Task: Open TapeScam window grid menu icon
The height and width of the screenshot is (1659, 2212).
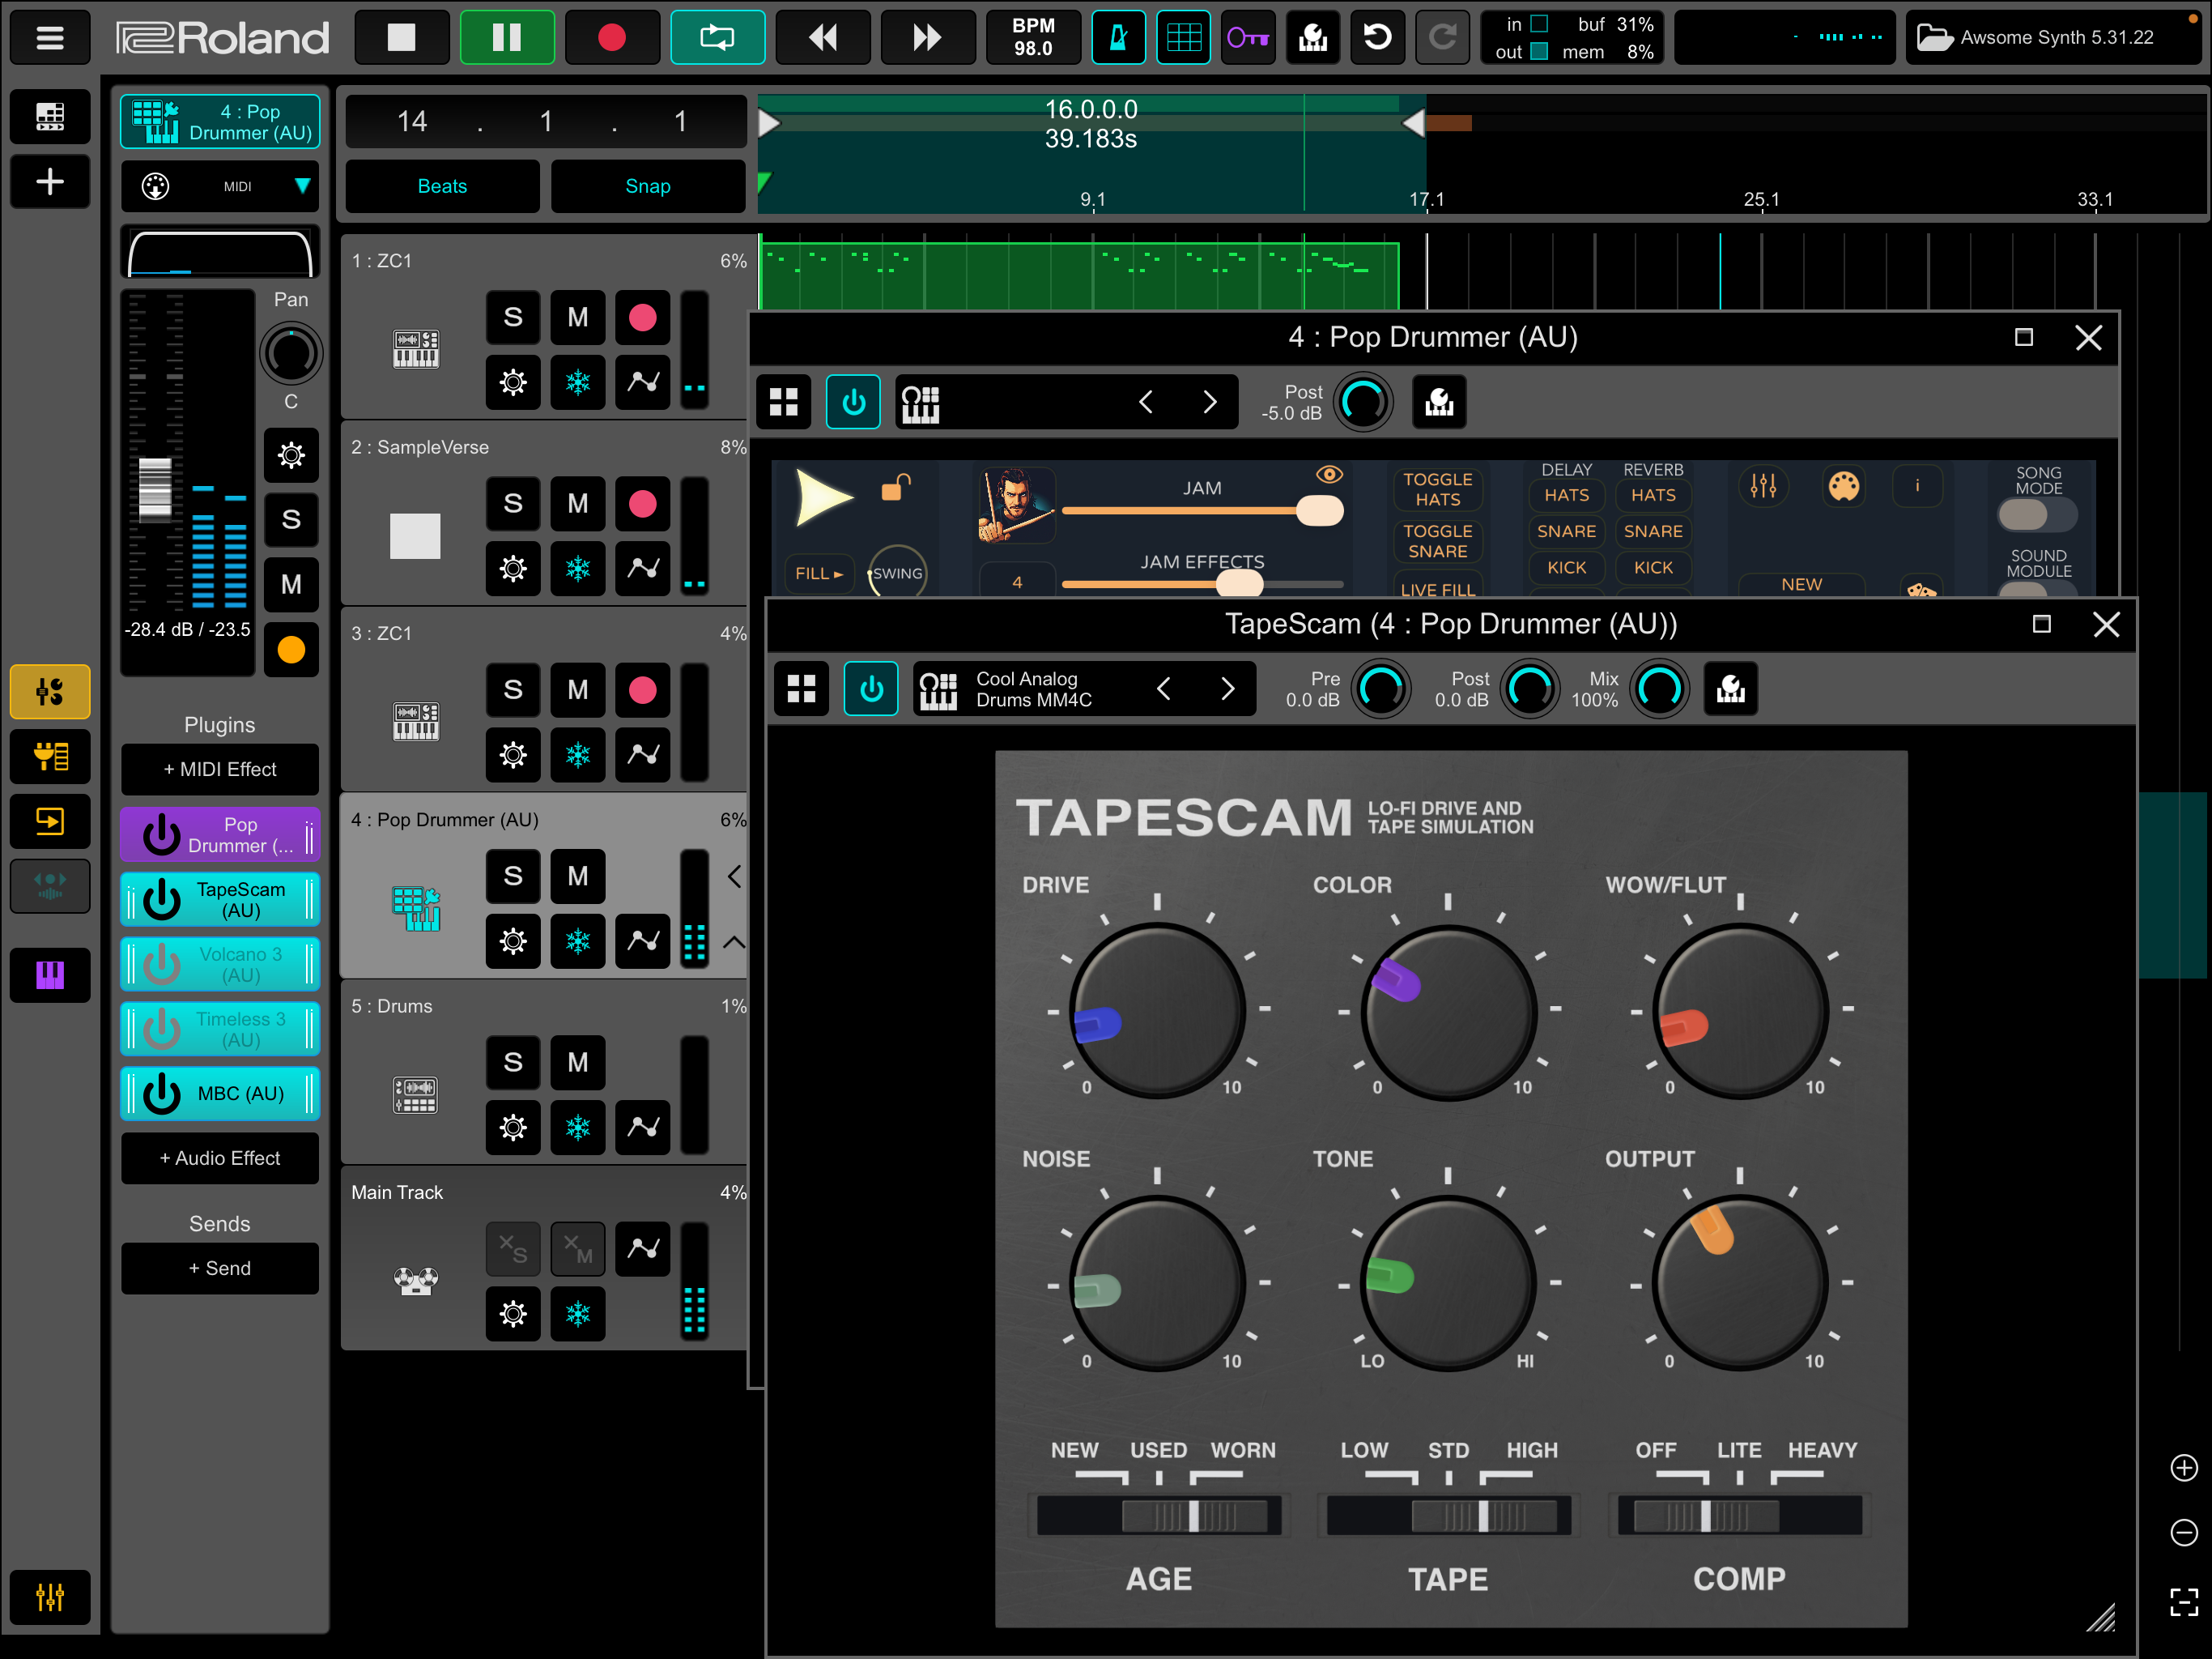Action: (x=801, y=689)
